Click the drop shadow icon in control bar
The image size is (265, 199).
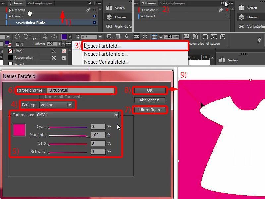click(x=118, y=36)
